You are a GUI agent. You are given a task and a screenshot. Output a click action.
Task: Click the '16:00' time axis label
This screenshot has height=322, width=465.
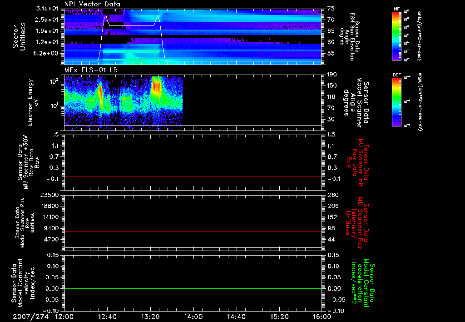[322, 317]
